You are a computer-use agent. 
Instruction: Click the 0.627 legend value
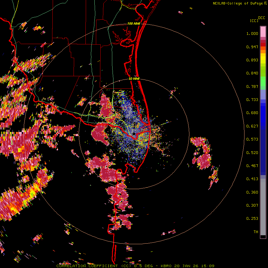tap(252, 126)
